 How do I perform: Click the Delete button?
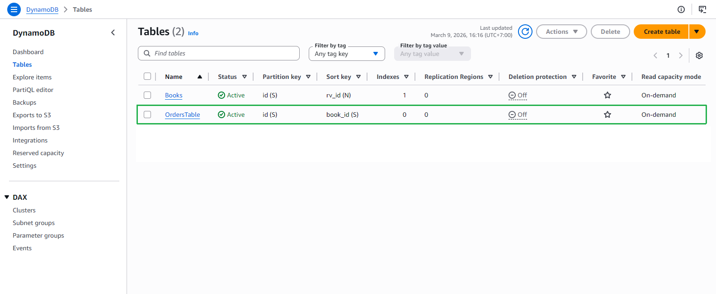(x=610, y=32)
